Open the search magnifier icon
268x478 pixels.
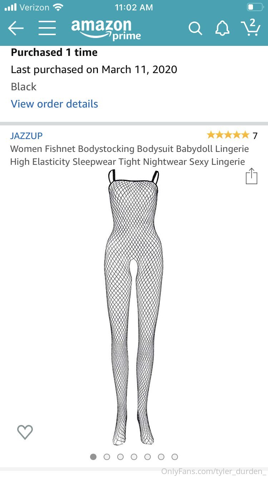[195, 28]
